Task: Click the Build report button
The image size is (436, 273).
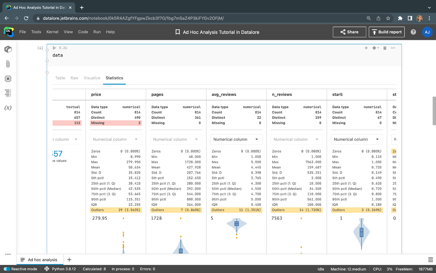Action: click(x=387, y=32)
